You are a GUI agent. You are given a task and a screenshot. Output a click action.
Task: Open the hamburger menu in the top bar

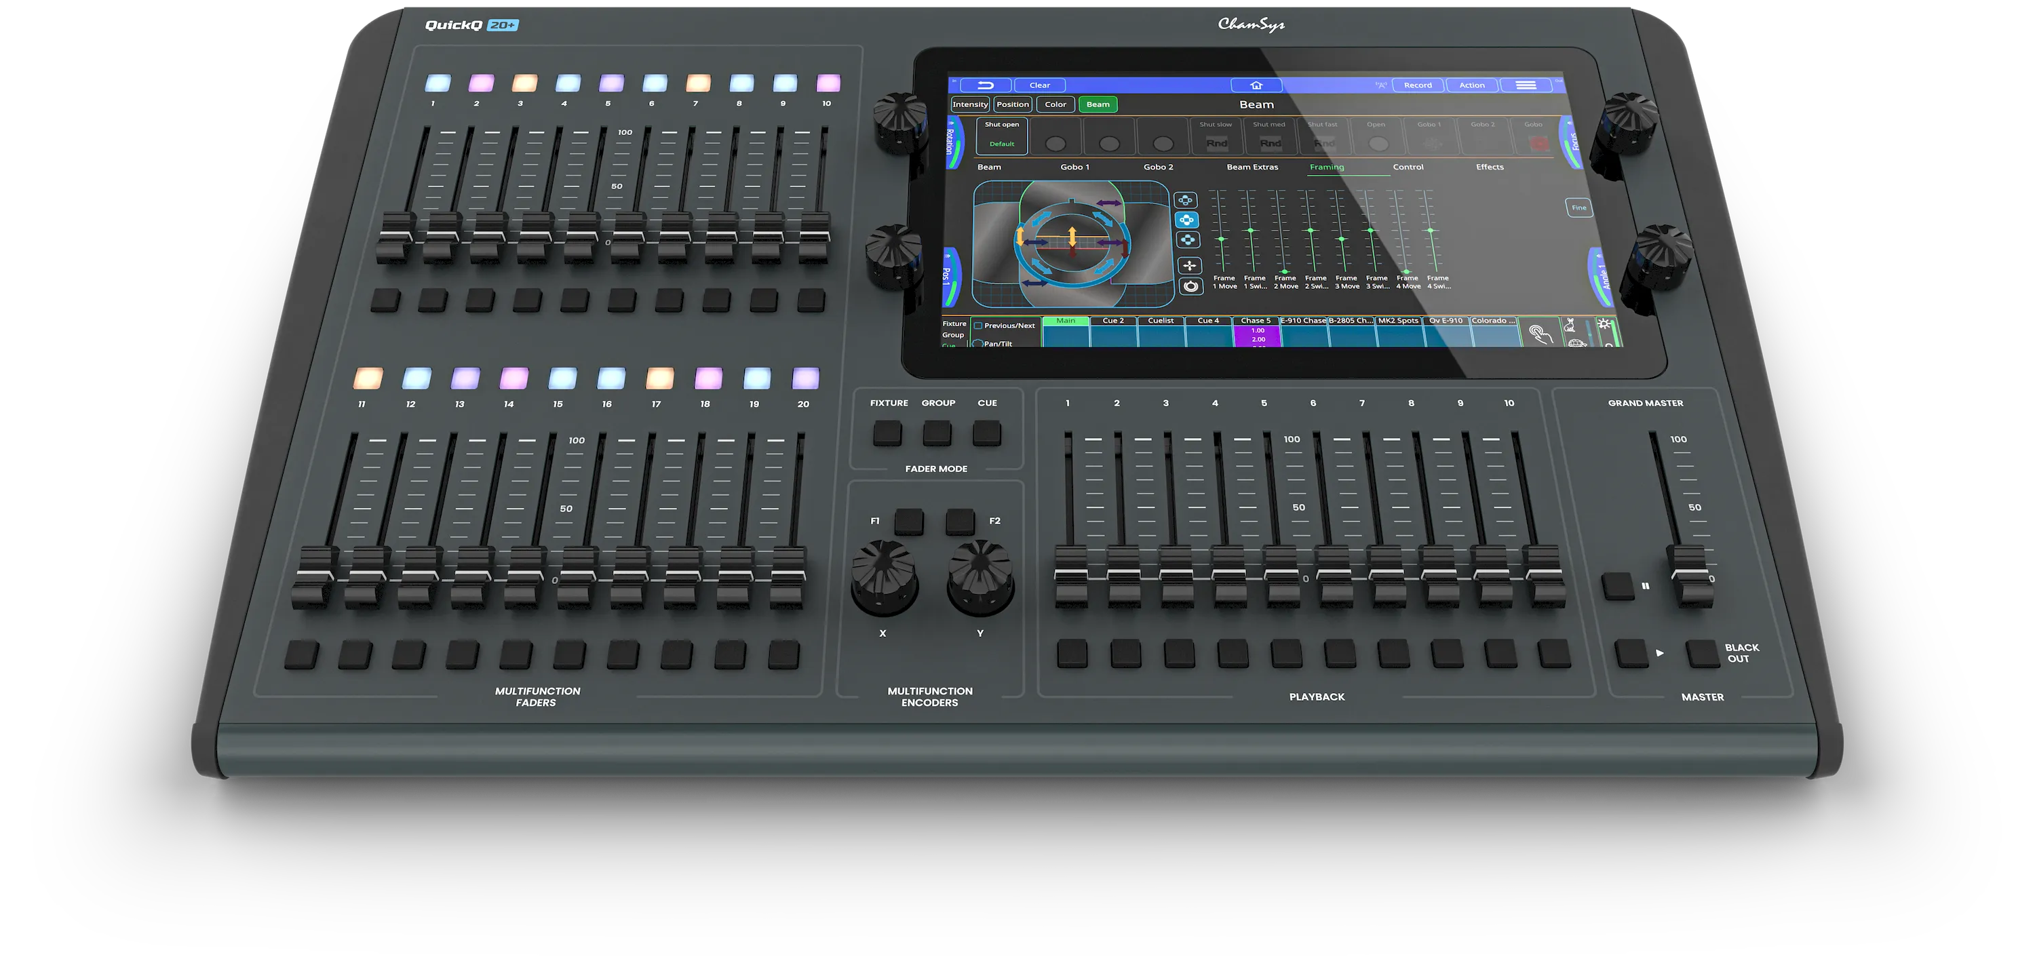pyautogui.click(x=1526, y=85)
